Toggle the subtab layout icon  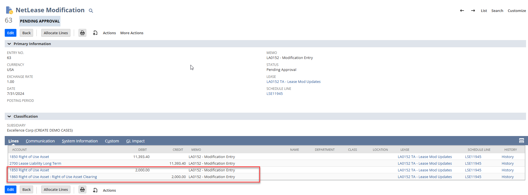522,141
